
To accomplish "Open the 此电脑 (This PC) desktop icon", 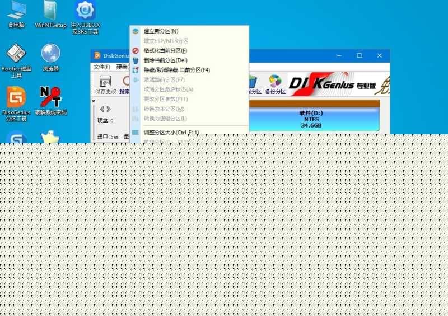I will (x=16, y=15).
